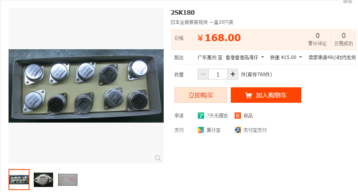Increase quantity with the plus button
This screenshot has width=358, height=192.
click(233, 74)
